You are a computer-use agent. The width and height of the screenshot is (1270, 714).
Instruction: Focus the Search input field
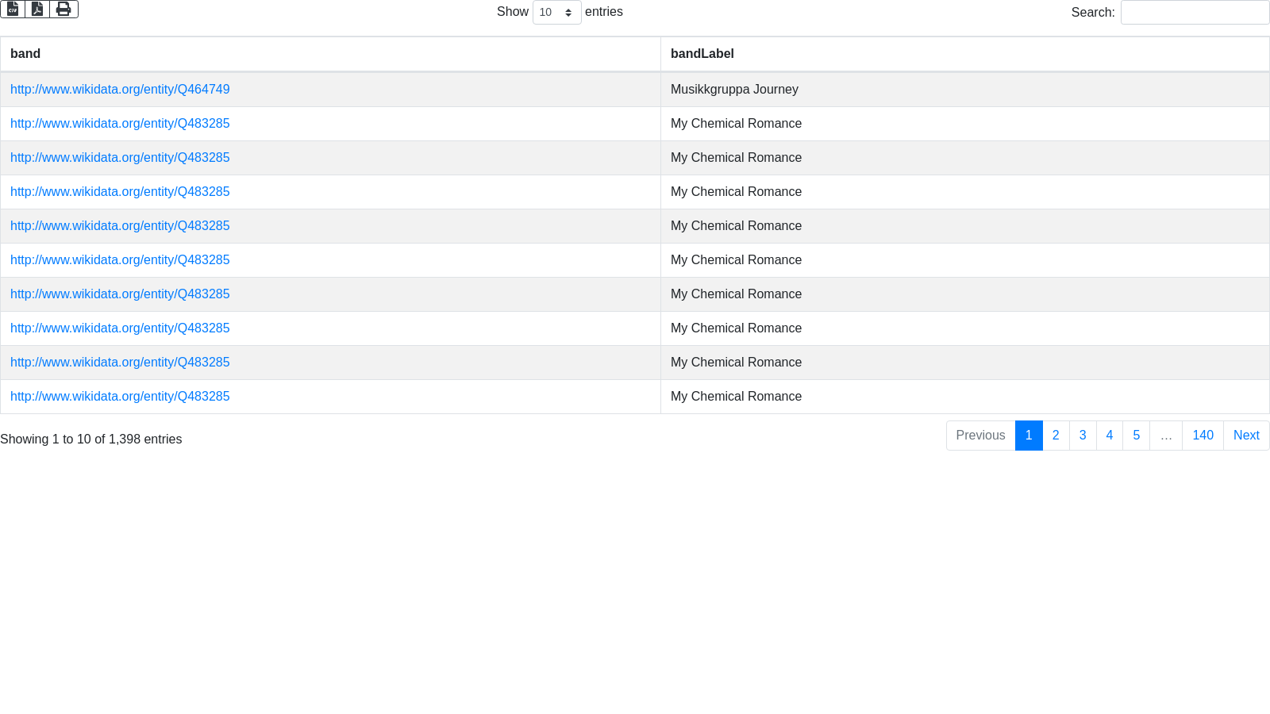(x=1195, y=13)
